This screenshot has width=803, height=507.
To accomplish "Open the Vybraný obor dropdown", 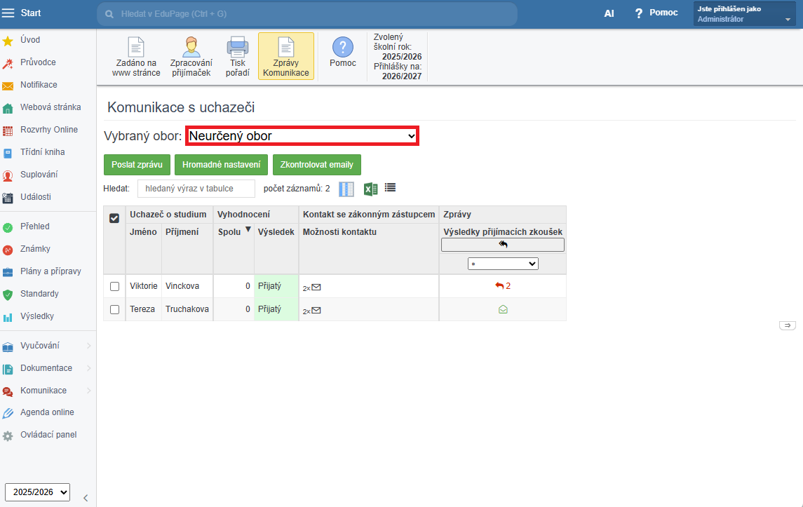I will point(302,136).
